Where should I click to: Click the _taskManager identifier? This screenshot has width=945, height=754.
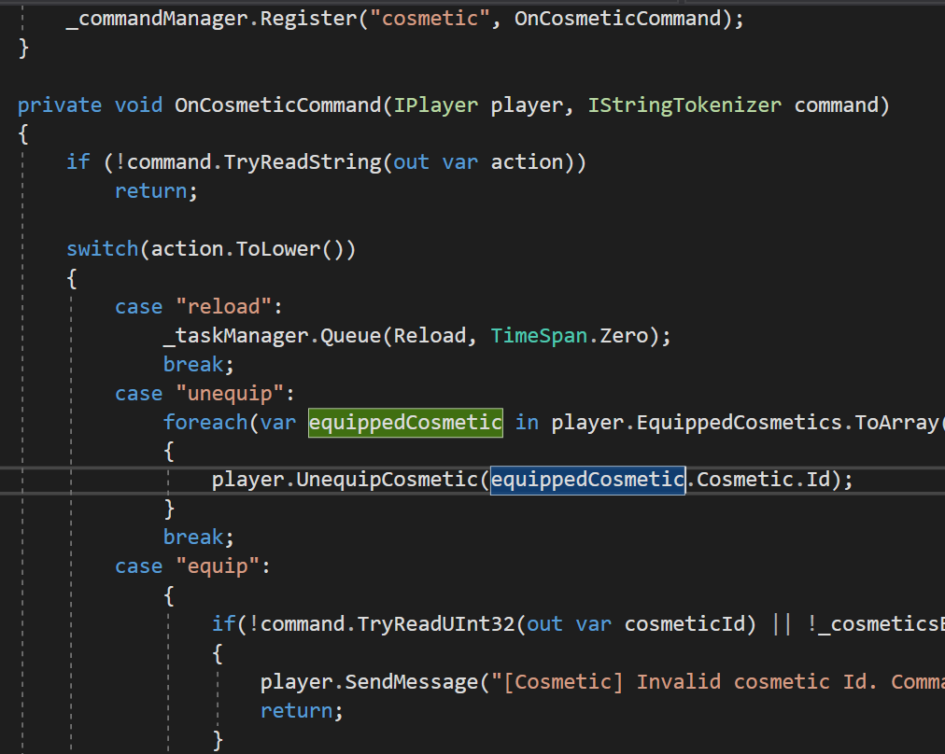click(235, 336)
